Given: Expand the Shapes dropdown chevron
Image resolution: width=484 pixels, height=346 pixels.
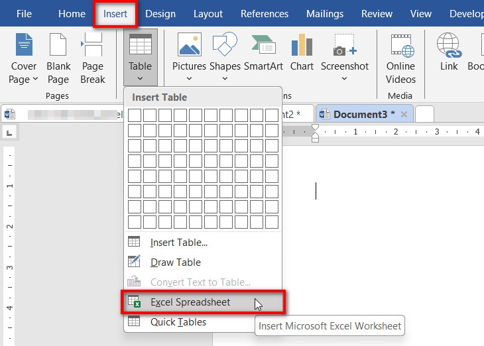Looking at the screenshot, I should click(225, 79).
